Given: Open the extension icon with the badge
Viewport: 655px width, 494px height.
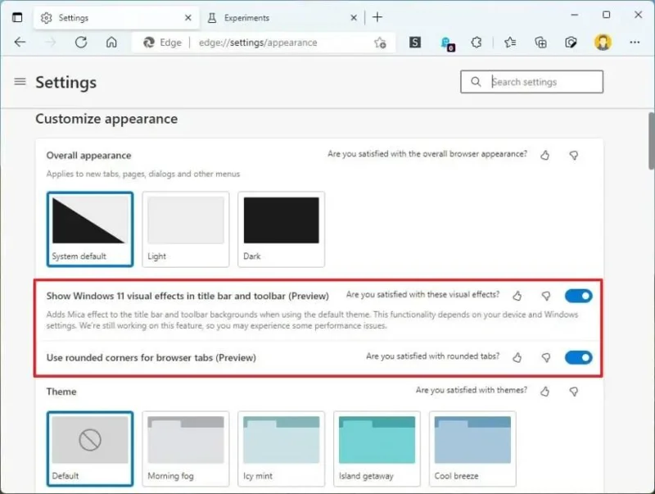Looking at the screenshot, I should (x=447, y=43).
